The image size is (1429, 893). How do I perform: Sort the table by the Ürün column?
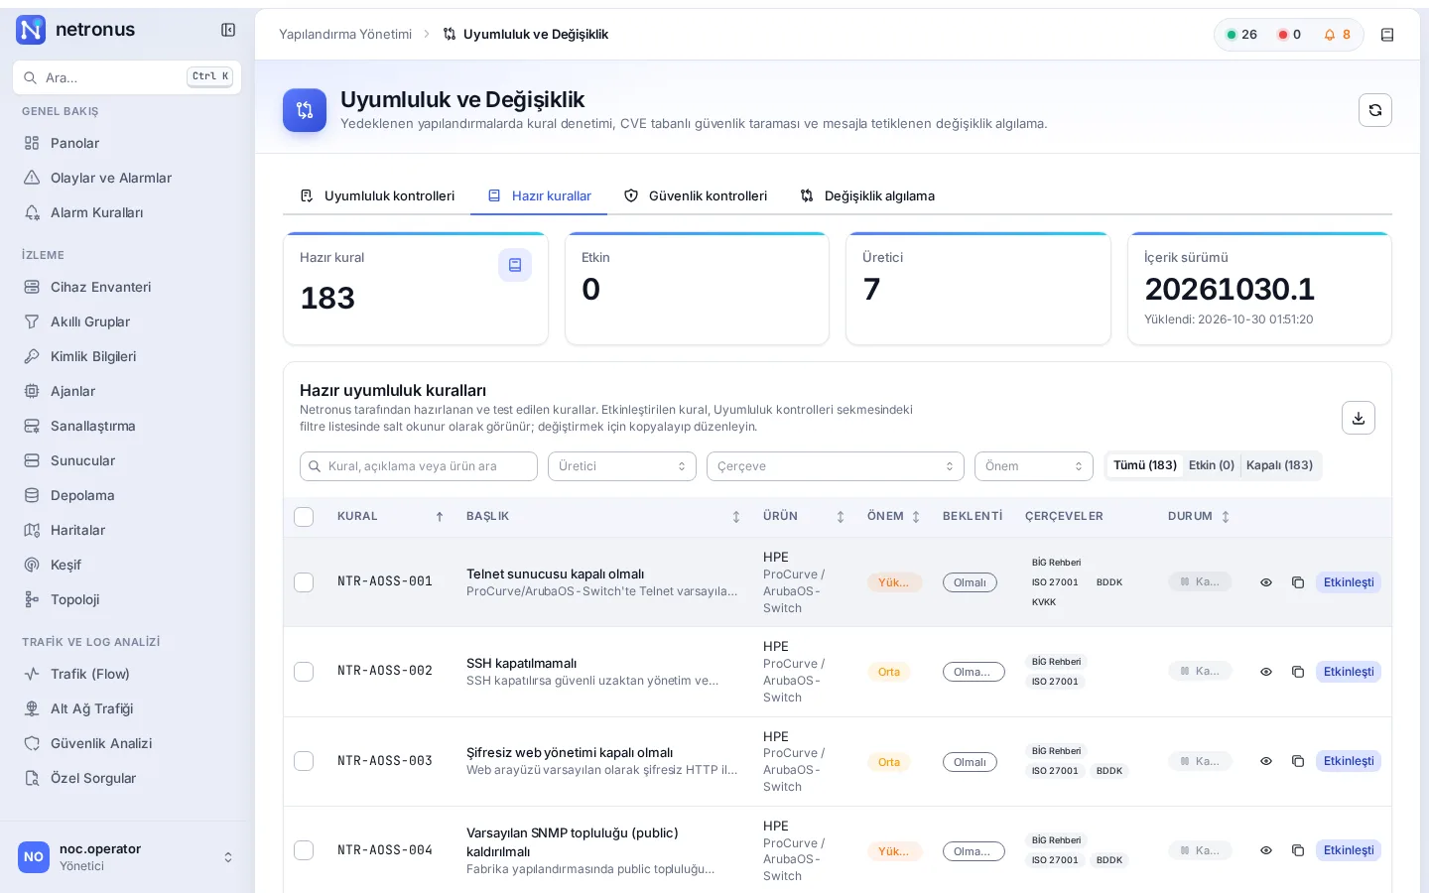pyautogui.click(x=841, y=517)
